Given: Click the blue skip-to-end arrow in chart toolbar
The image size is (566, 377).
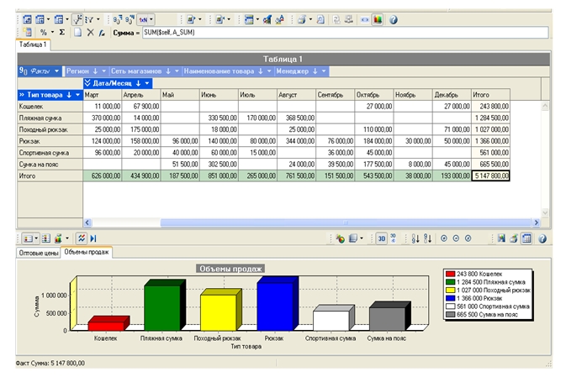Looking at the screenshot, I should pyautogui.click(x=93, y=238).
